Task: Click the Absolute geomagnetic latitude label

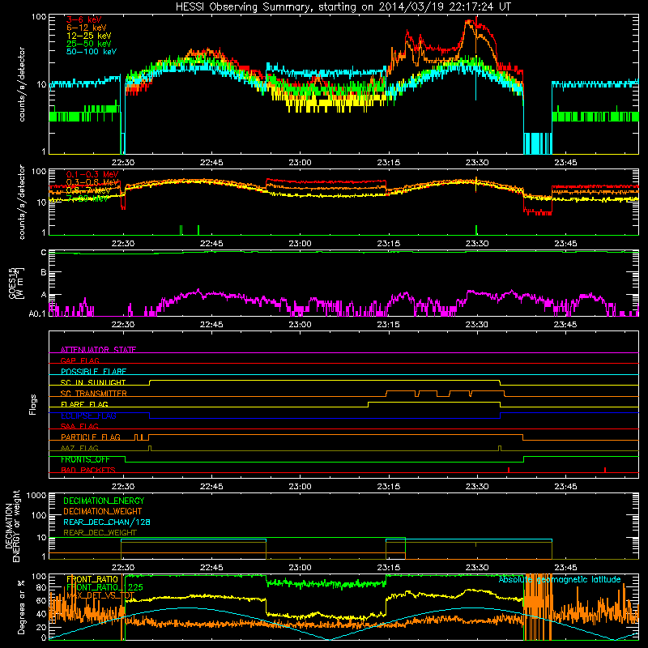Action: point(560,580)
